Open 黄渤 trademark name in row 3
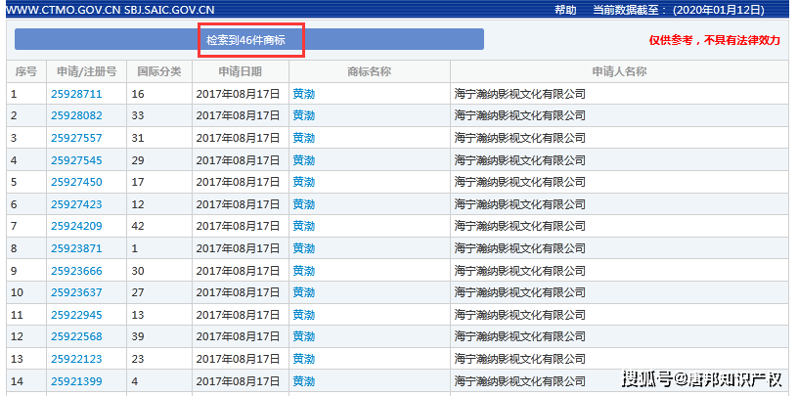This screenshot has height=396, width=798. (304, 138)
